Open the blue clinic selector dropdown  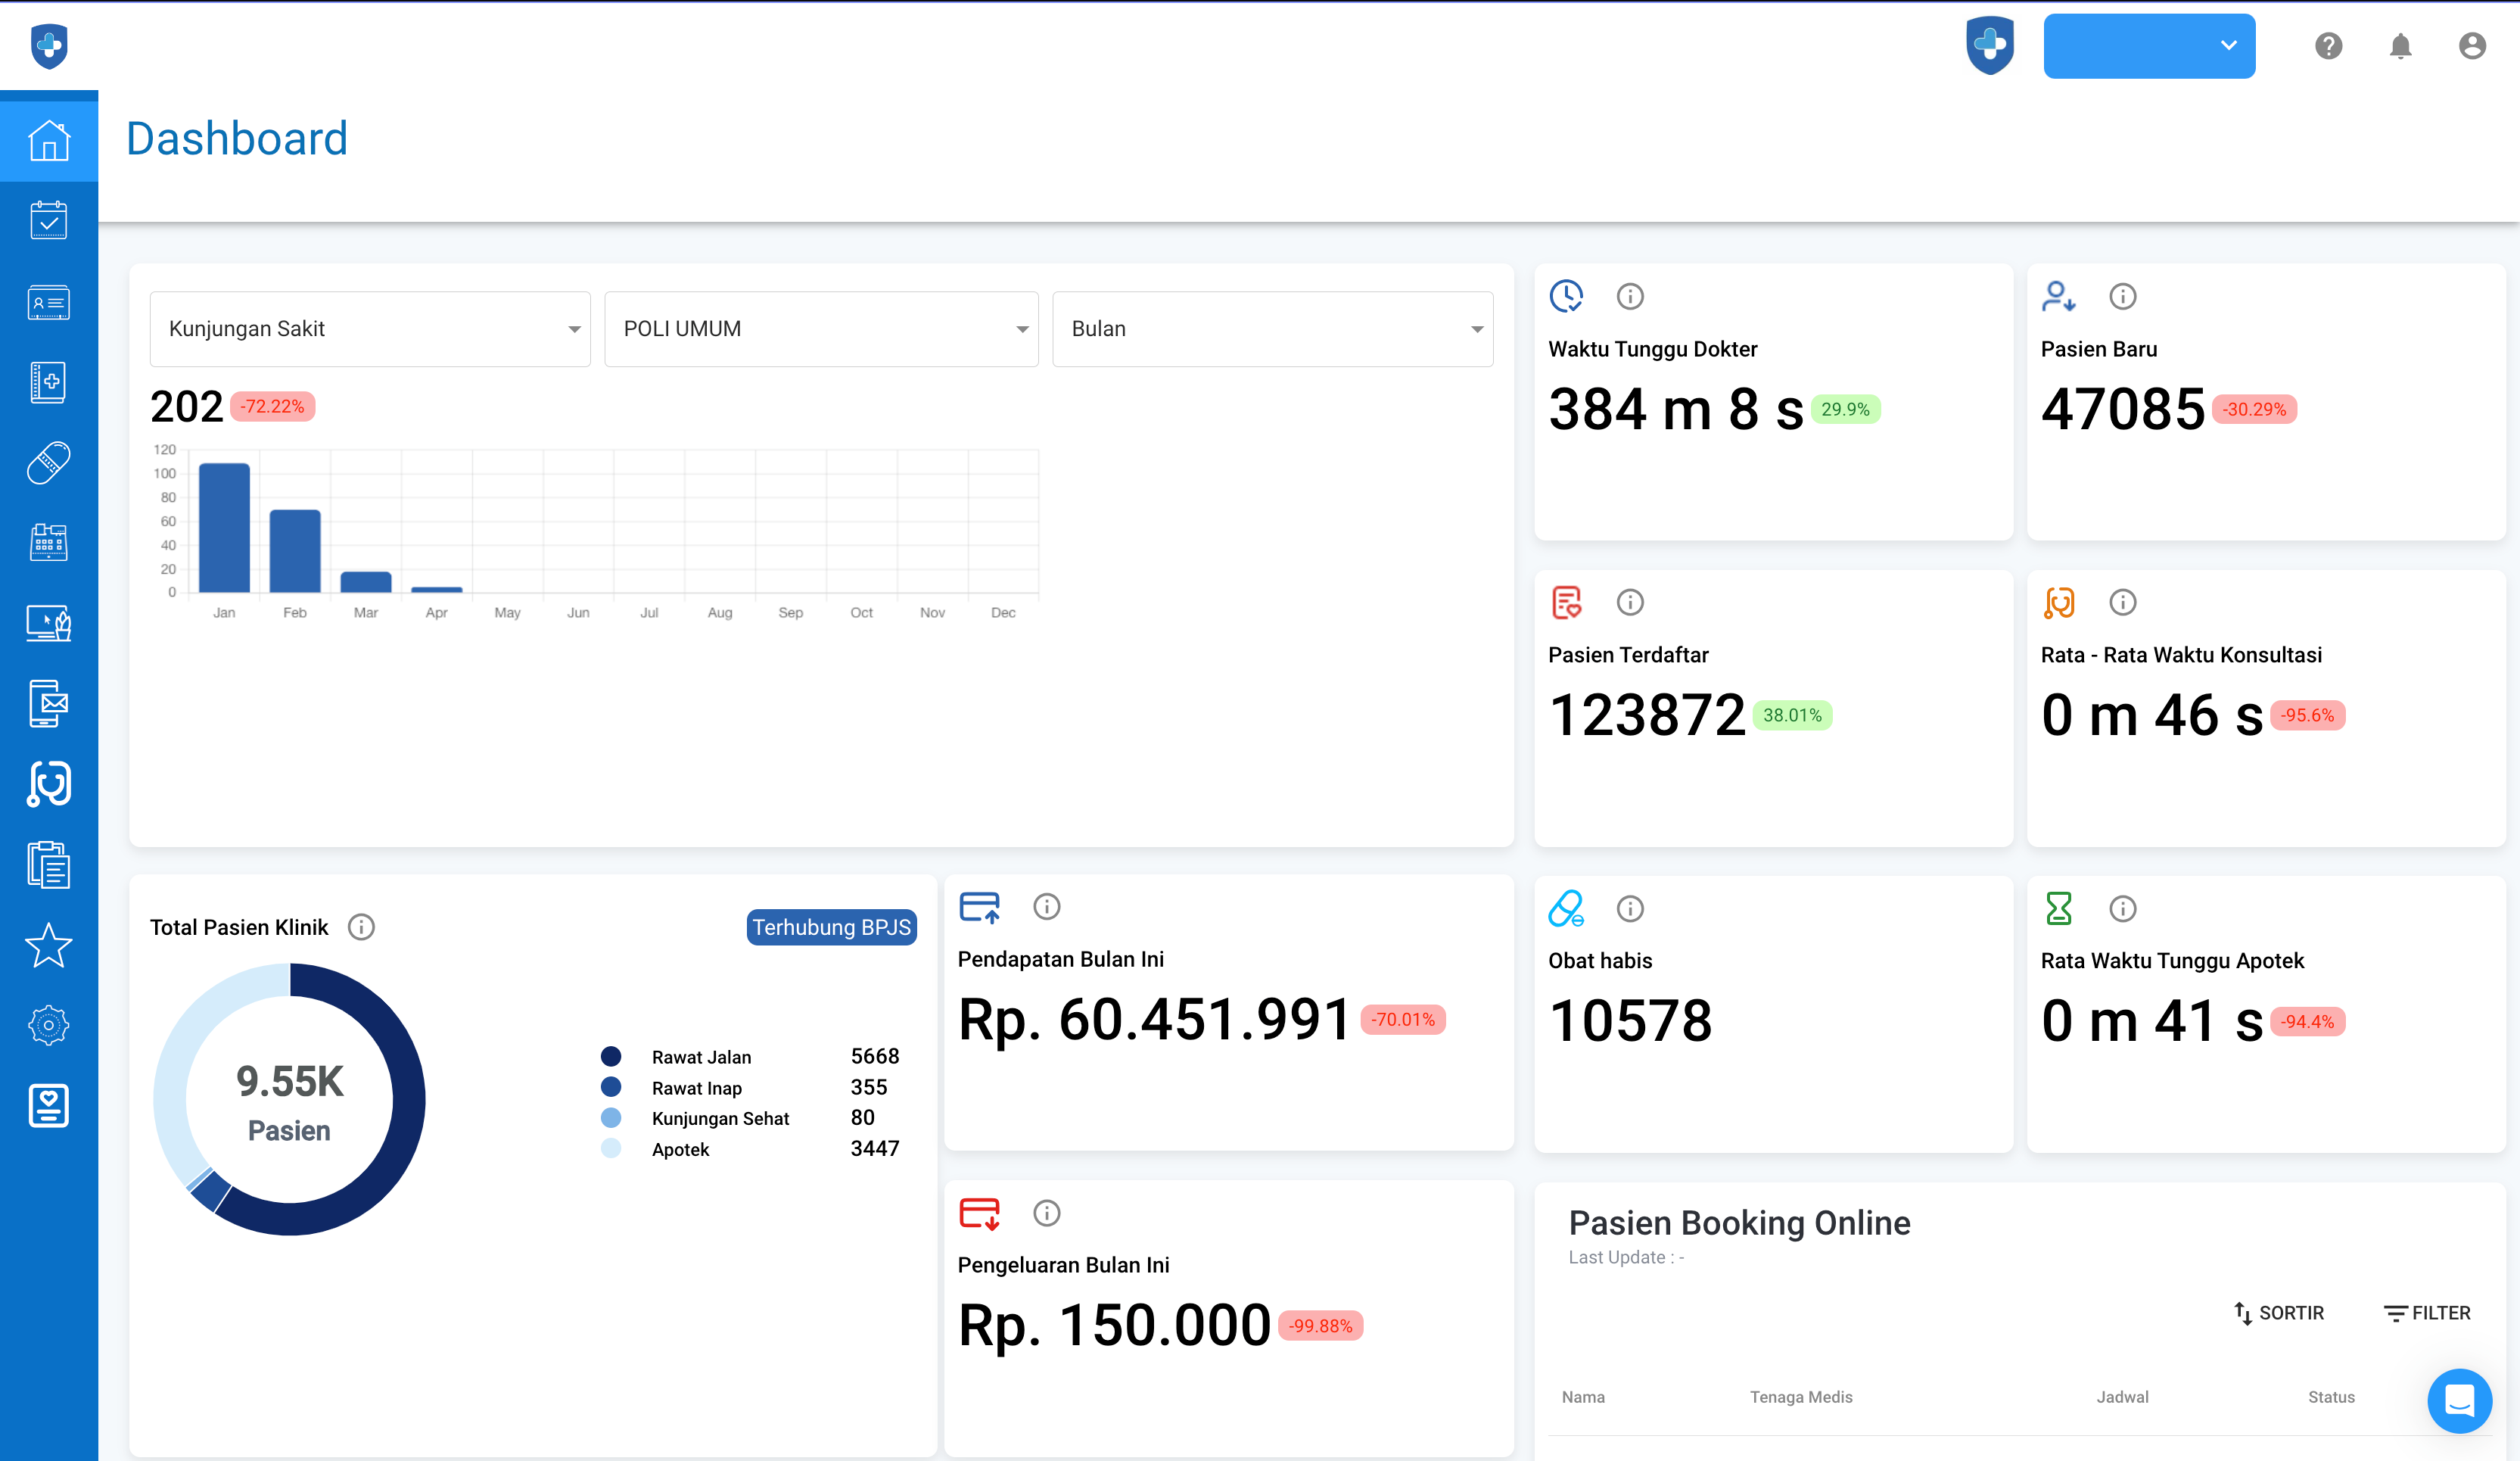2149,46
